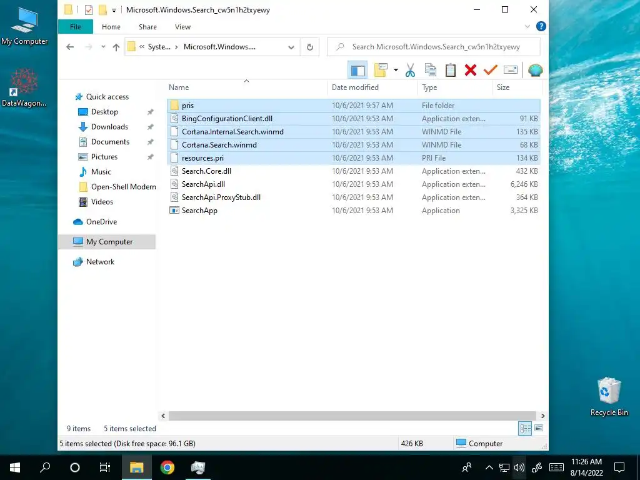Viewport: 640px width, 480px height.
Task: Open the recent locations dropdown
Action: [103, 47]
